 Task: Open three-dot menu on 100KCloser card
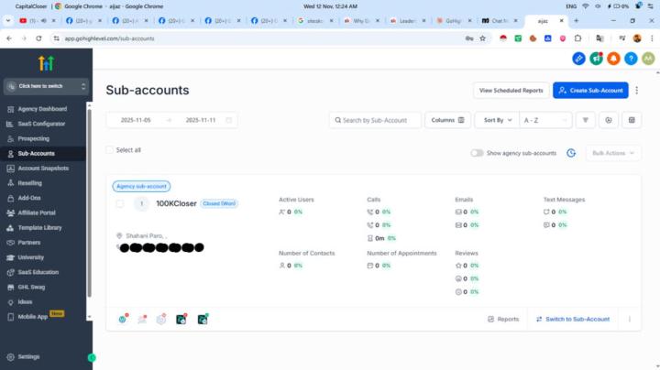pyautogui.click(x=630, y=319)
